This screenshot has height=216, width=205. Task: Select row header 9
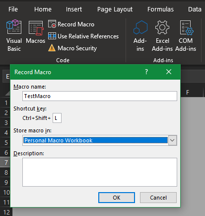pyautogui.click(x=6, y=183)
